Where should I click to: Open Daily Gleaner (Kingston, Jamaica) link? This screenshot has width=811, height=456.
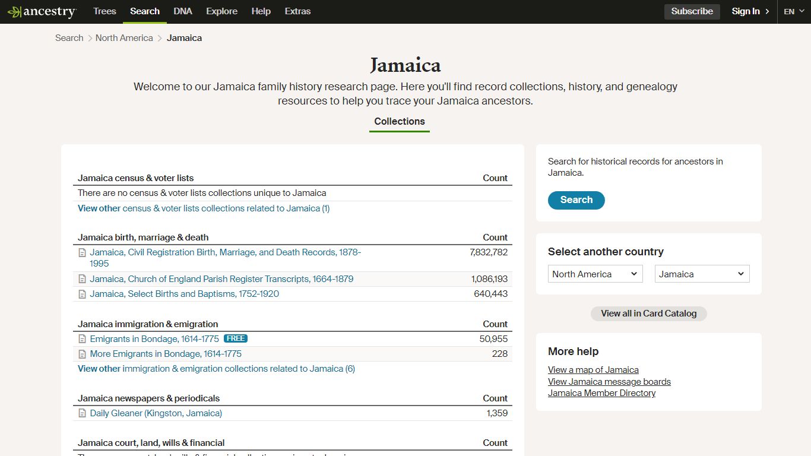pyautogui.click(x=156, y=413)
